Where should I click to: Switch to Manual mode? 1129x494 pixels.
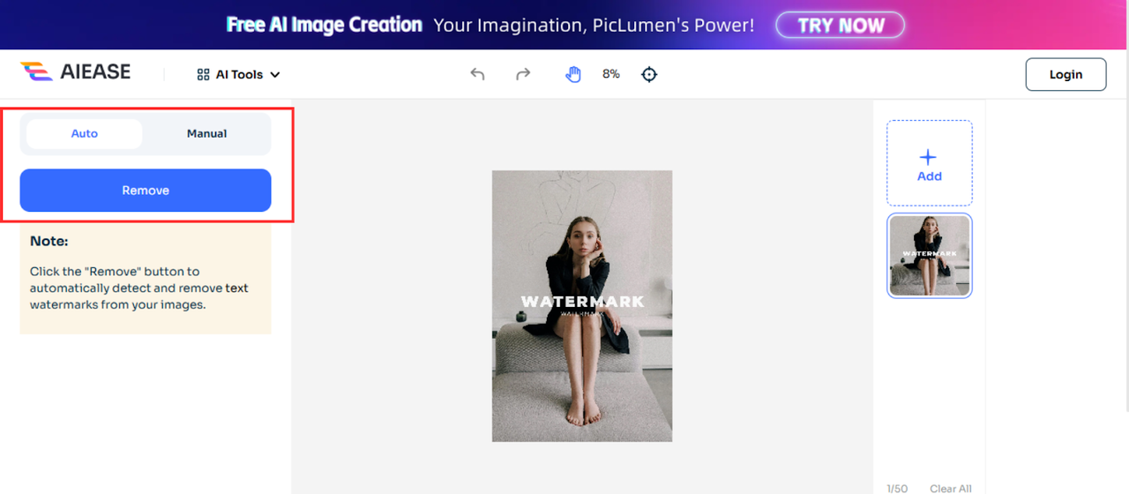tap(206, 134)
